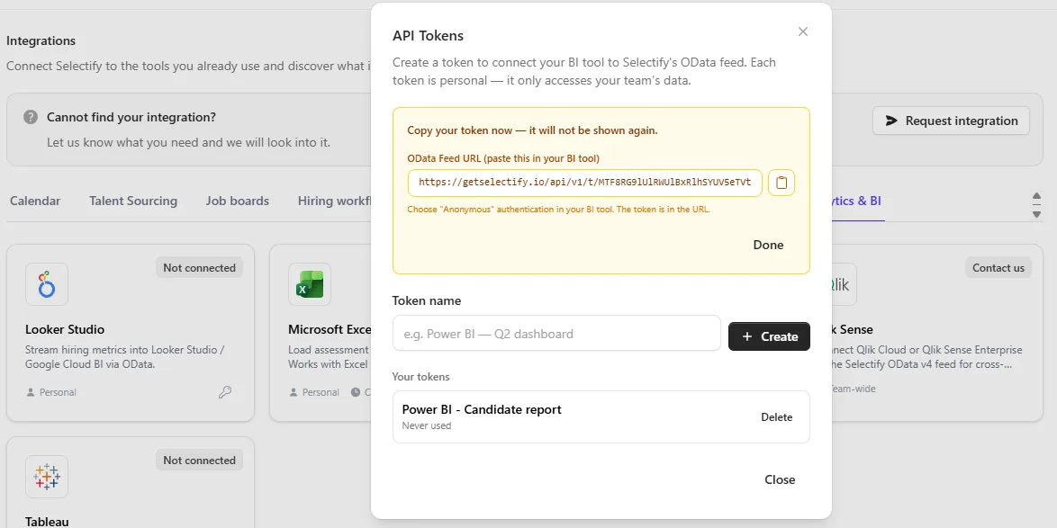The width and height of the screenshot is (1057, 528).
Task: Open the Looker Studio card title
Action: tap(65, 329)
